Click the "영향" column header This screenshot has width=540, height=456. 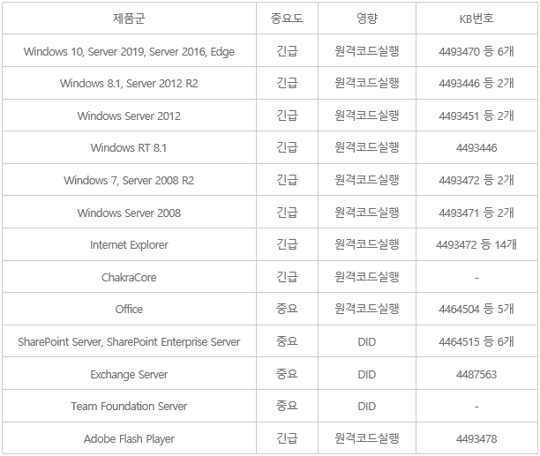(x=367, y=18)
